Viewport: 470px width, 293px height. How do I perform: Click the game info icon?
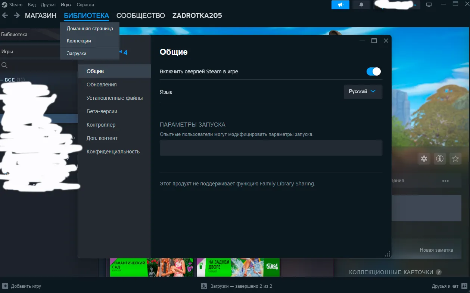point(440,159)
